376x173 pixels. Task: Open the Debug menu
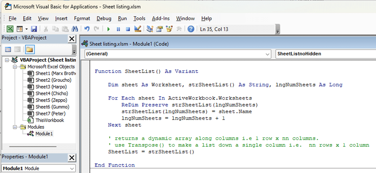[x=104, y=19]
